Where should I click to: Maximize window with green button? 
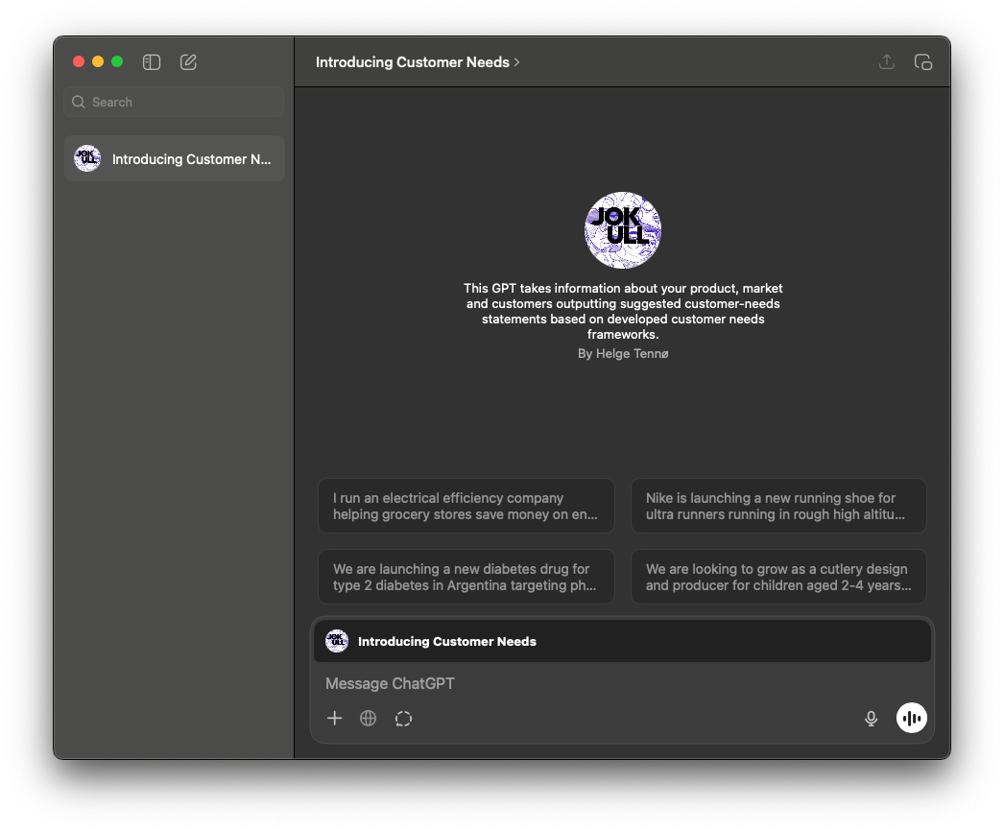click(117, 61)
